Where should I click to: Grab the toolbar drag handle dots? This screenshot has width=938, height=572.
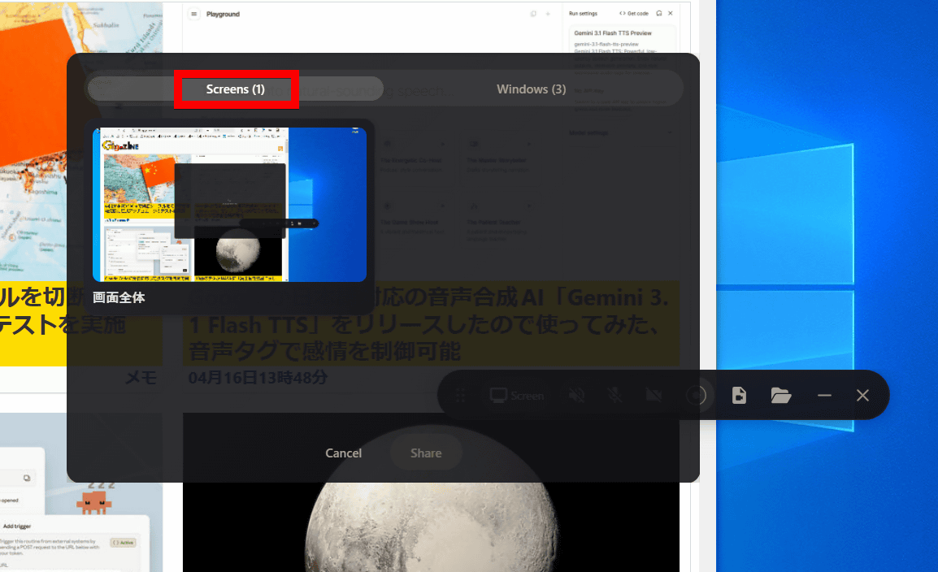coord(461,396)
